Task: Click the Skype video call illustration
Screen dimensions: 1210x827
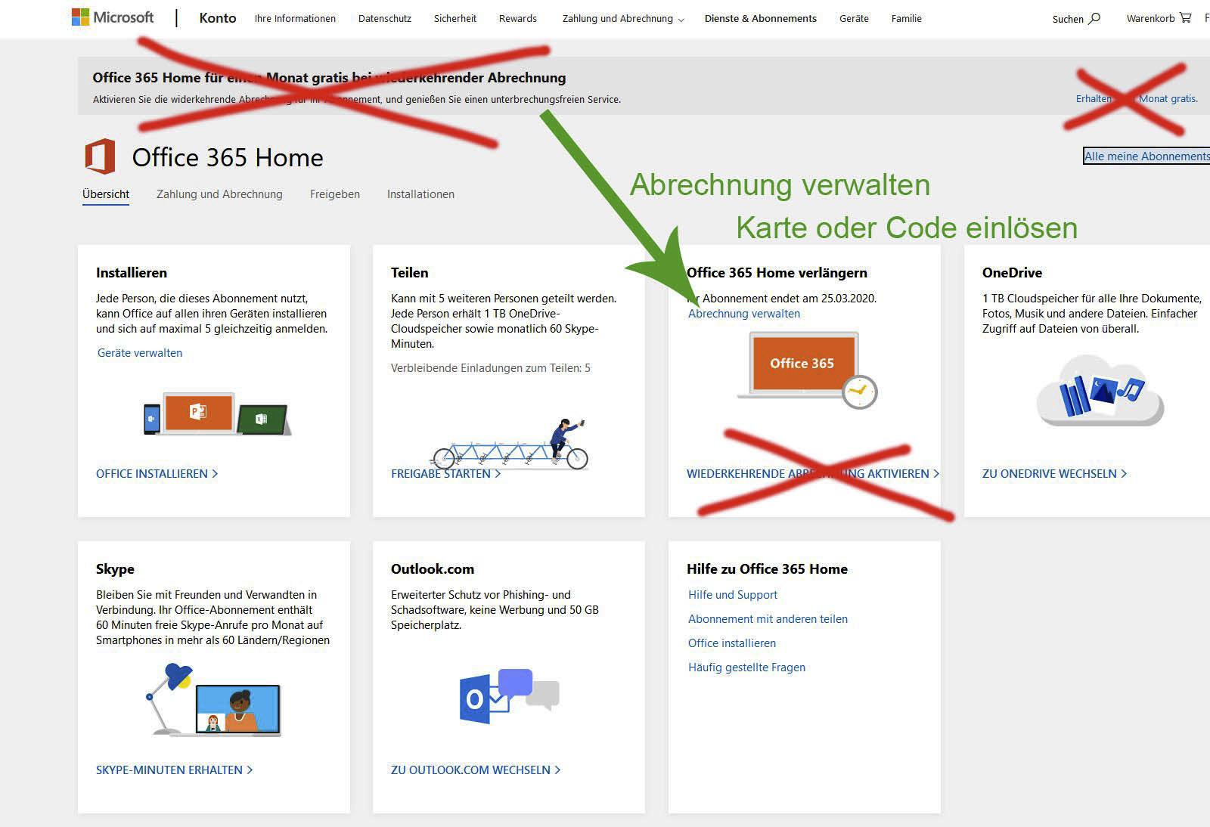Action: tap(213, 699)
